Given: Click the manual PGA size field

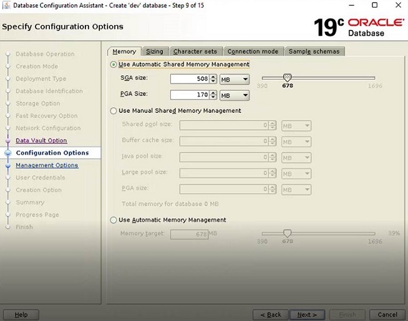Looking at the screenshot, I should [224, 189].
